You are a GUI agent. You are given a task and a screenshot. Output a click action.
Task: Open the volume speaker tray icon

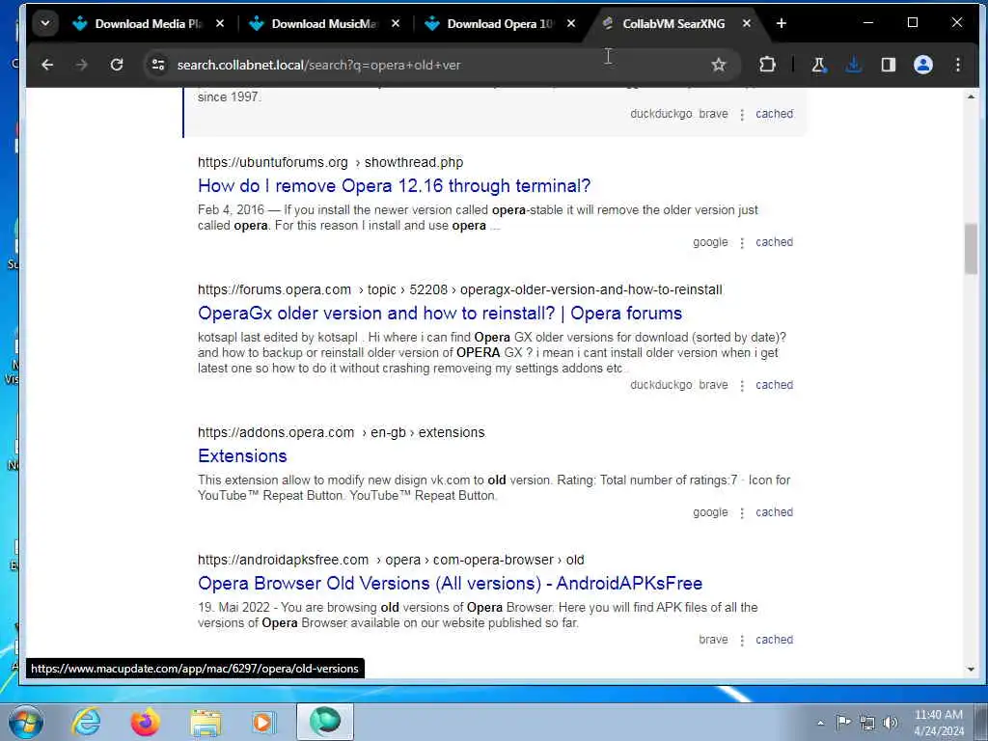[891, 723]
